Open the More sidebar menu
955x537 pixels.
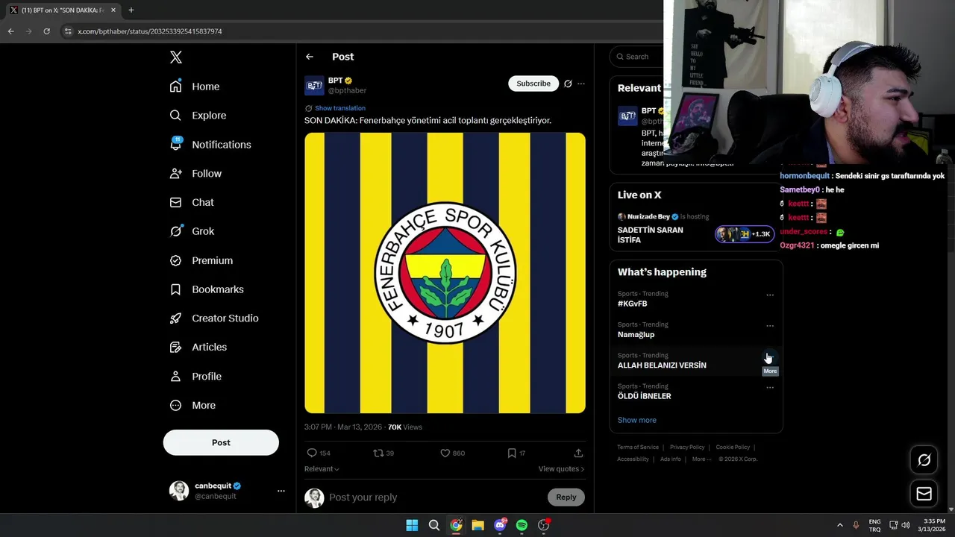click(192, 406)
